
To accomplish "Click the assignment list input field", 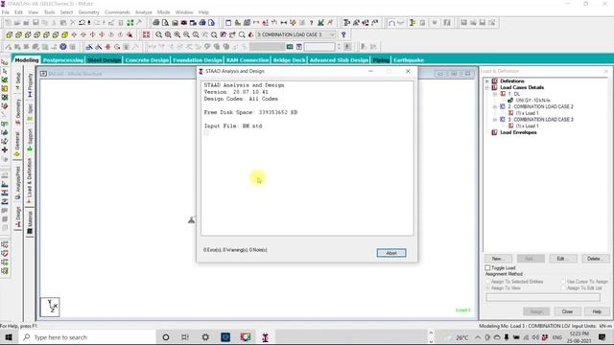I will pos(543,298).
